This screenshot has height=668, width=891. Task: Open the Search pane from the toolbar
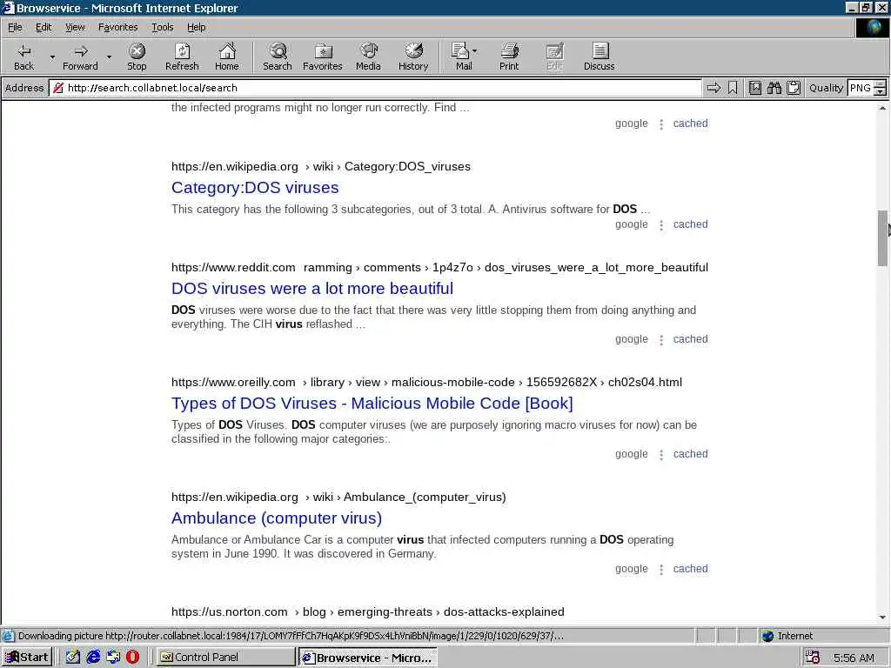click(278, 57)
